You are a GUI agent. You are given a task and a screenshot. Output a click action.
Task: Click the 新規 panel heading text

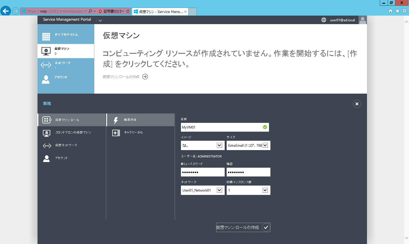[47, 104]
